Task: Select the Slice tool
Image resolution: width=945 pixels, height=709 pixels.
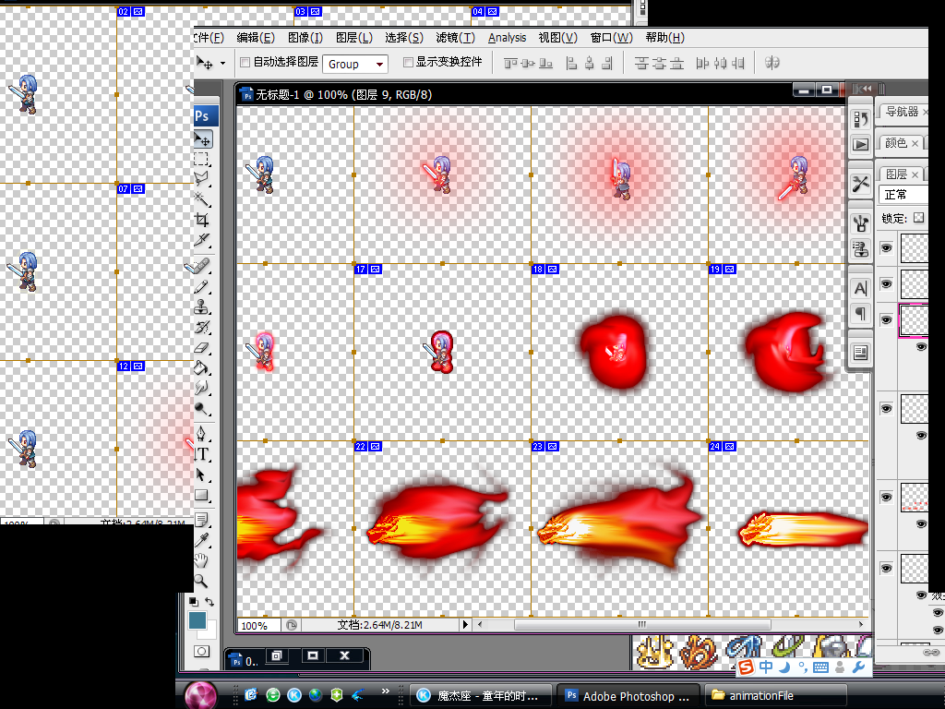Action: [x=201, y=241]
